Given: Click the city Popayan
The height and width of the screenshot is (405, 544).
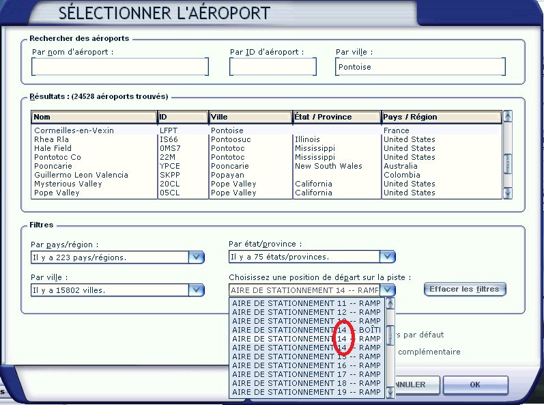Looking at the screenshot, I should click(227, 175).
